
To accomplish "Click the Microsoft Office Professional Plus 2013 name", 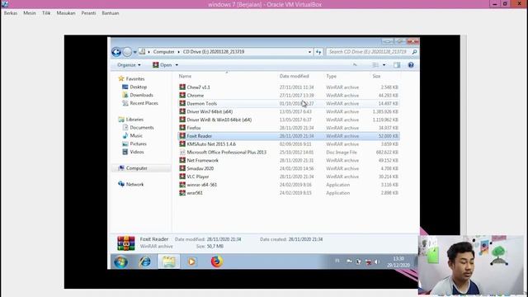I will click(x=227, y=152).
